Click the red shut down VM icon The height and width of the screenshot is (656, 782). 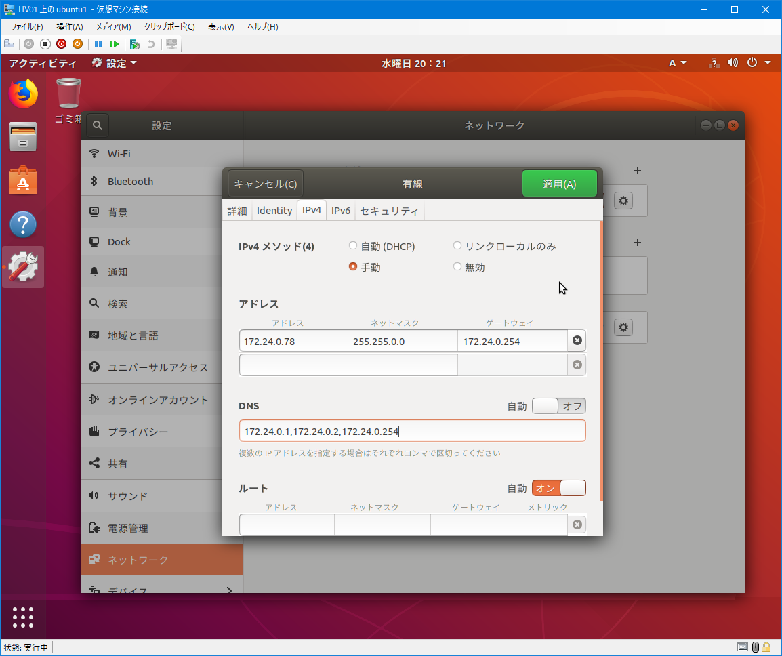click(x=61, y=44)
